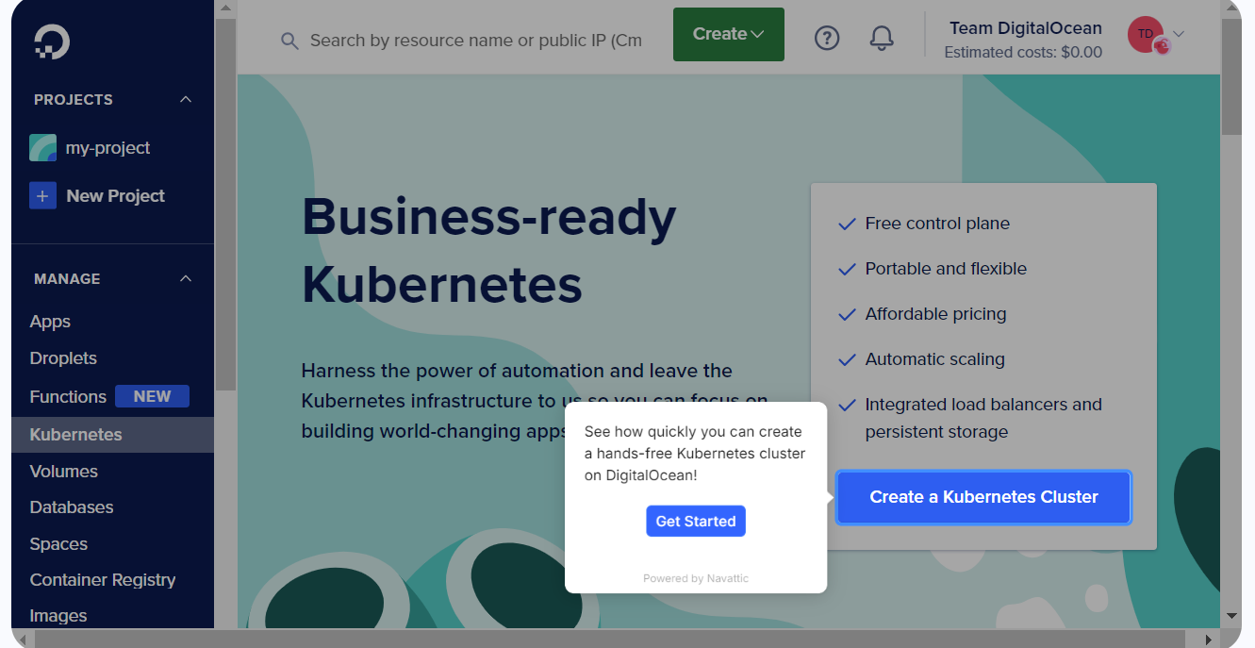The height and width of the screenshot is (648, 1255).
Task: Open Apps in the Manage menu
Action: pyautogui.click(x=50, y=322)
